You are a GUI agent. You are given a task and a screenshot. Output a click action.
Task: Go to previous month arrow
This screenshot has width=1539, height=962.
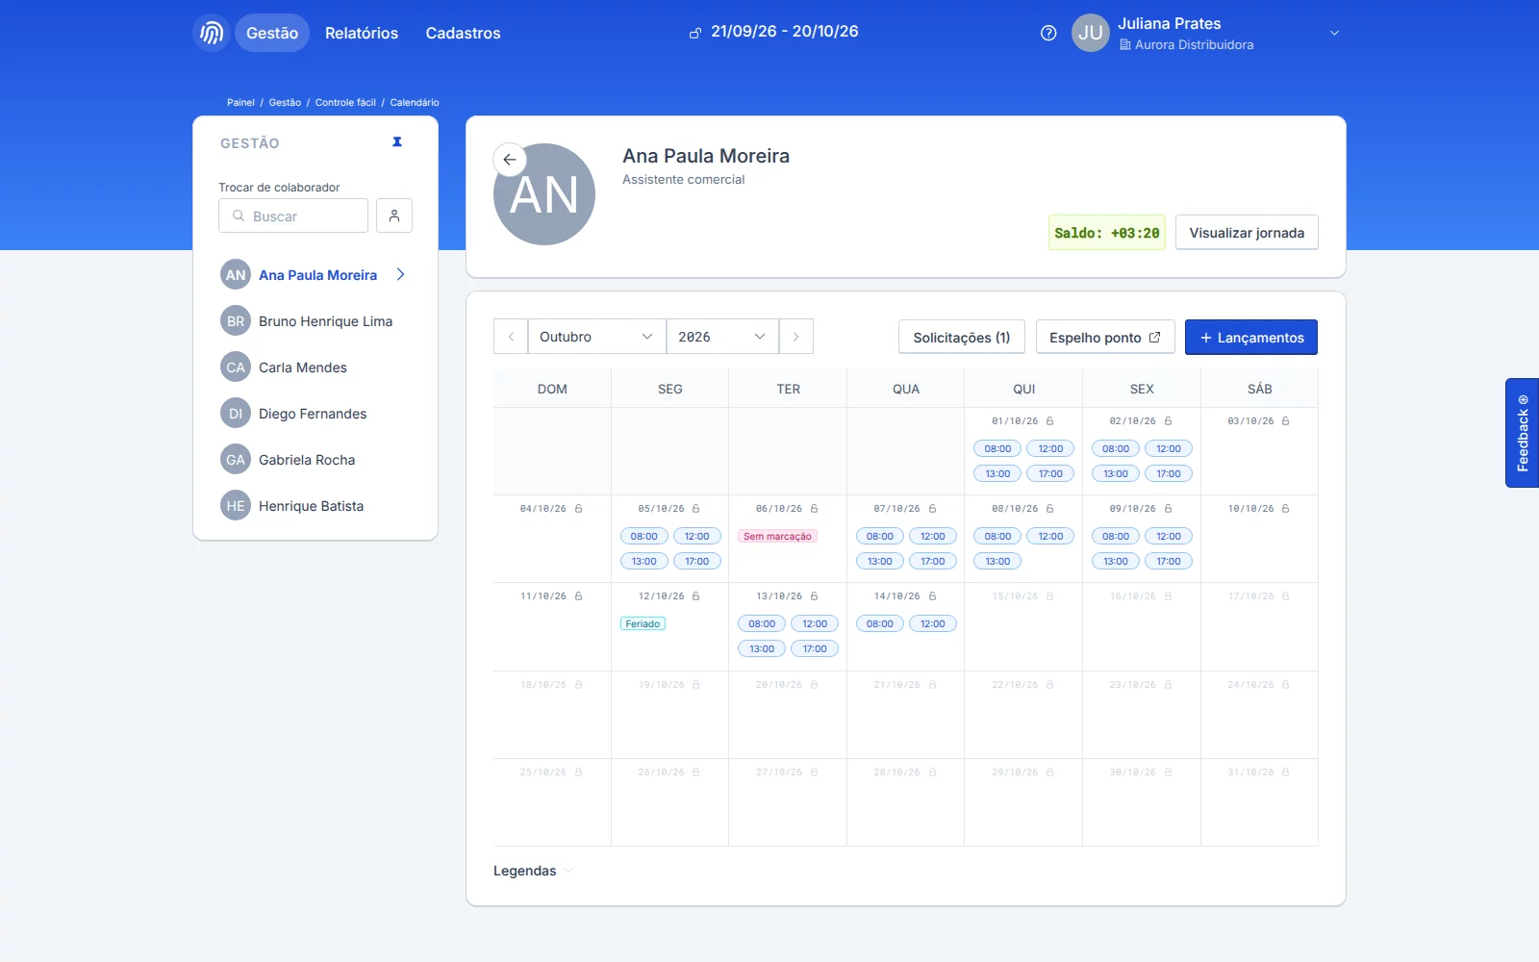tap(511, 337)
